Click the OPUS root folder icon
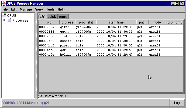 (x=4, y=16)
